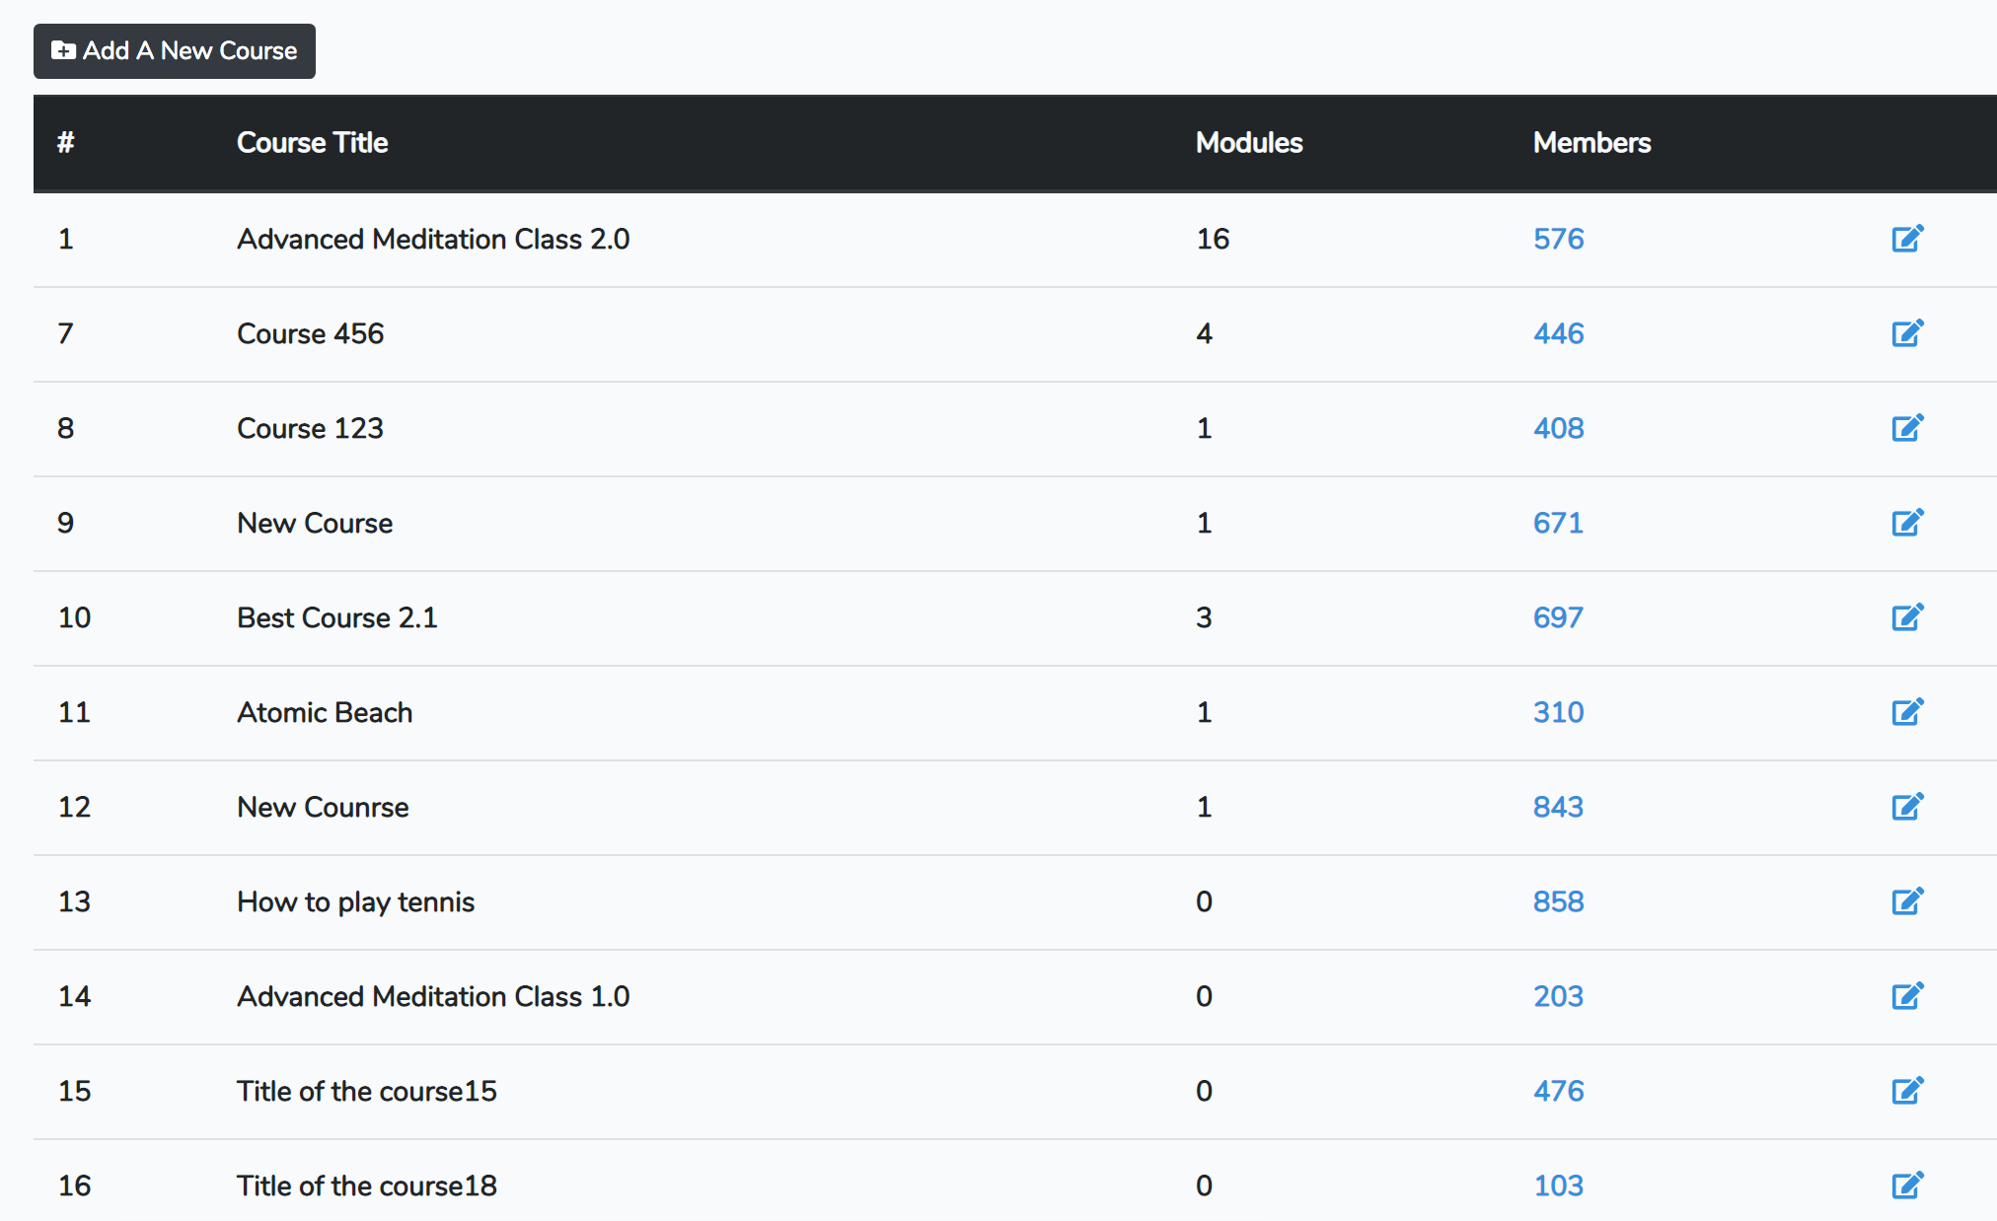Click row number 10
The width and height of the screenshot is (1997, 1221).
click(x=74, y=617)
